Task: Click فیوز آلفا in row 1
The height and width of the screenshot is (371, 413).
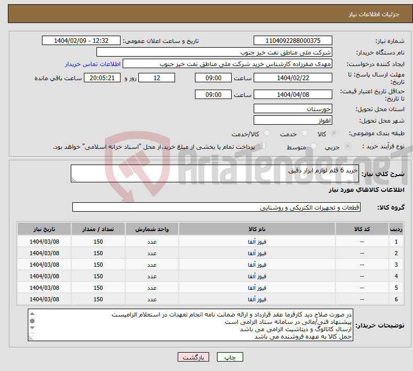Action: (257, 242)
